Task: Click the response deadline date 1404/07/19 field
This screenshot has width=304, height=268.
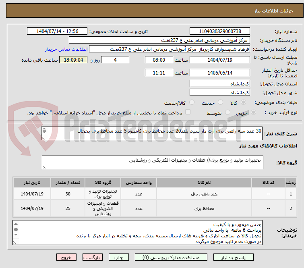Action: point(220,60)
